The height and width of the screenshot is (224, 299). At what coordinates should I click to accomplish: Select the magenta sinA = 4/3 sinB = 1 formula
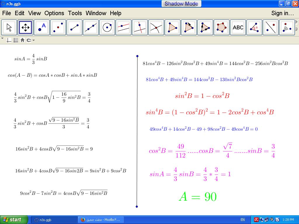190,174
